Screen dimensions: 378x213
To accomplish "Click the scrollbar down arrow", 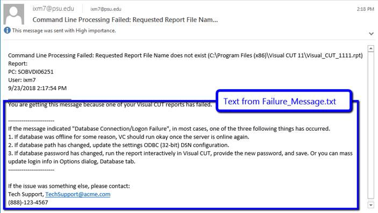I will coord(371,205).
